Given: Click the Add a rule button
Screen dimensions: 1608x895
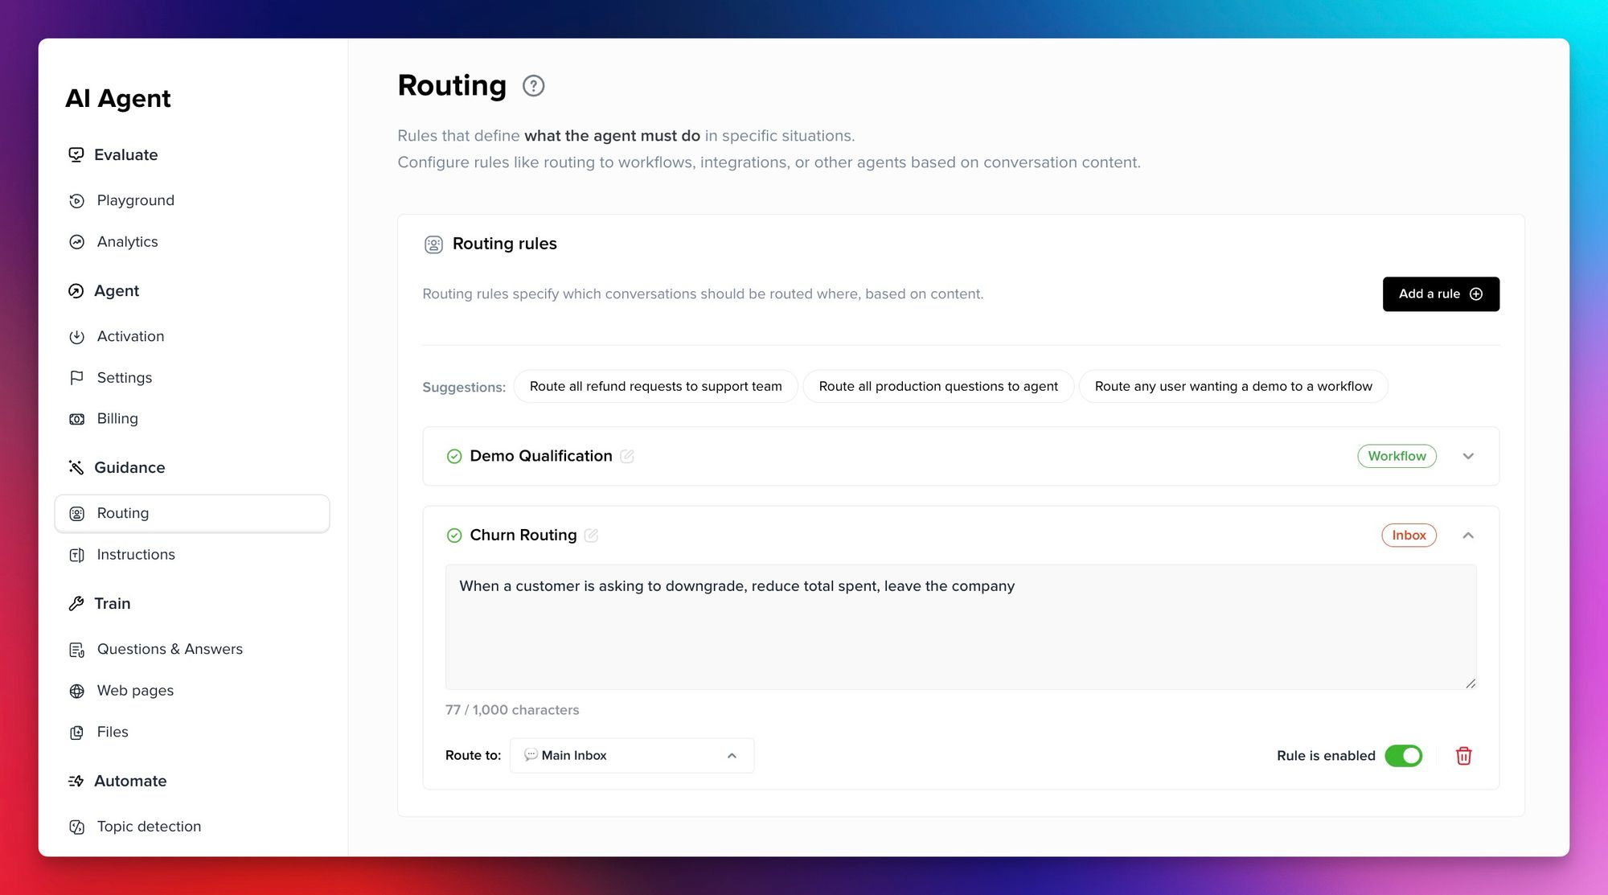Looking at the screenshot, I should pos(1440,294).
